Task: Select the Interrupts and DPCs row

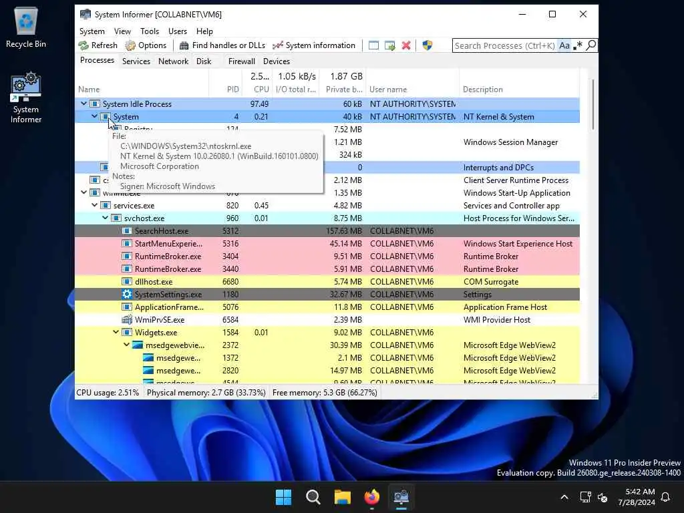Action: coord(327,167)
